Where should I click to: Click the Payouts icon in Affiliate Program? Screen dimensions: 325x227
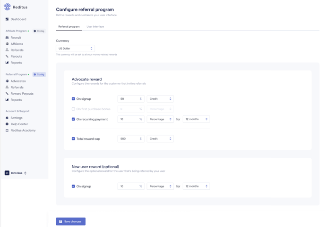tap(7, 56)
